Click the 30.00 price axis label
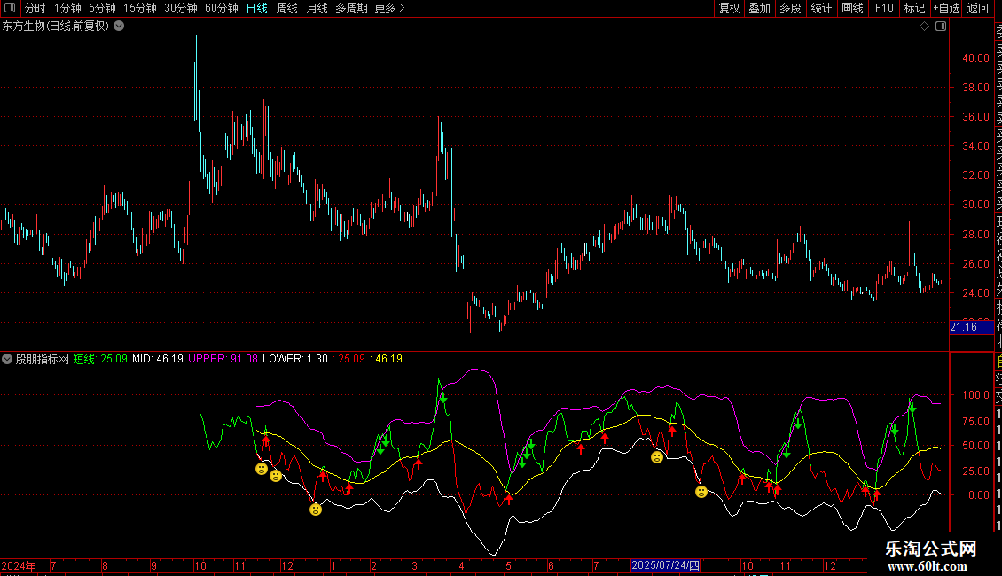The height and width of the screenshot is (576, 1002). tap(975, 205)
